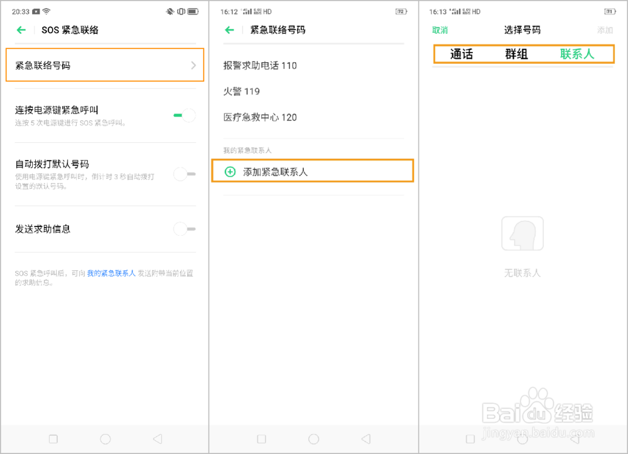Viewport: 628px width, 454px height.
Task: Select the 联系人 tab
Action: tap(577, 54)
